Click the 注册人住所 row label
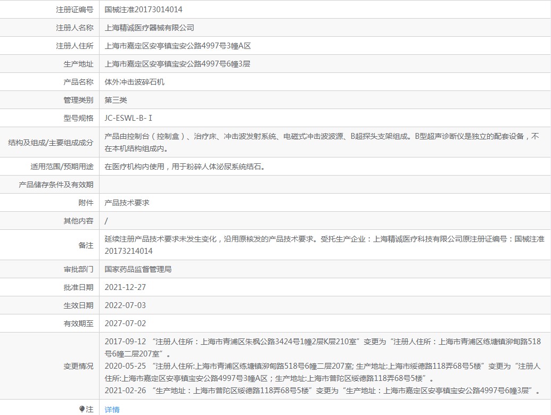This screenshot has height=415, width=551. 75,46
